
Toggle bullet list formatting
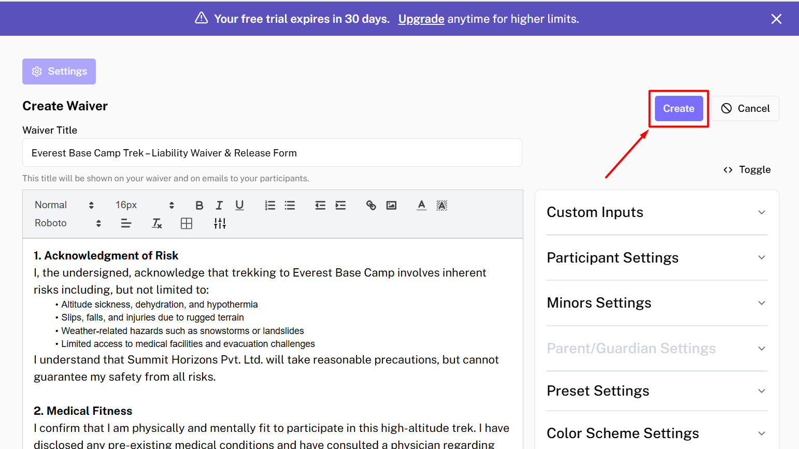(x=290, y=206)
